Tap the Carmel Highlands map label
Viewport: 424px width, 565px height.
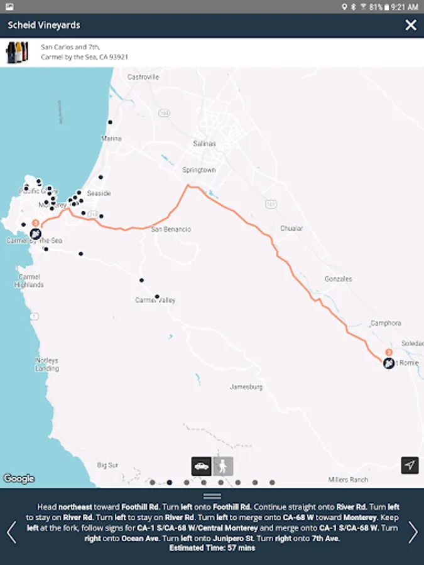click(x=29, y=281)
